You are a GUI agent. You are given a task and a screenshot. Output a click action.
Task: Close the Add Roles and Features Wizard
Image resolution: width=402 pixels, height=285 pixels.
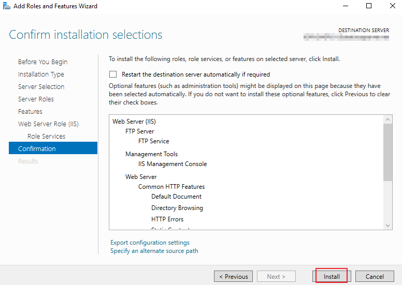(392, 6)
